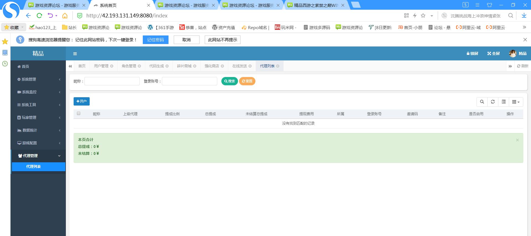
Task: Click the hamburger menu toggle icon
Action: click(x=75, y=54)
